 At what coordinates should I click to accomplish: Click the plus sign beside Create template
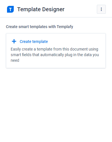point(14,41)
